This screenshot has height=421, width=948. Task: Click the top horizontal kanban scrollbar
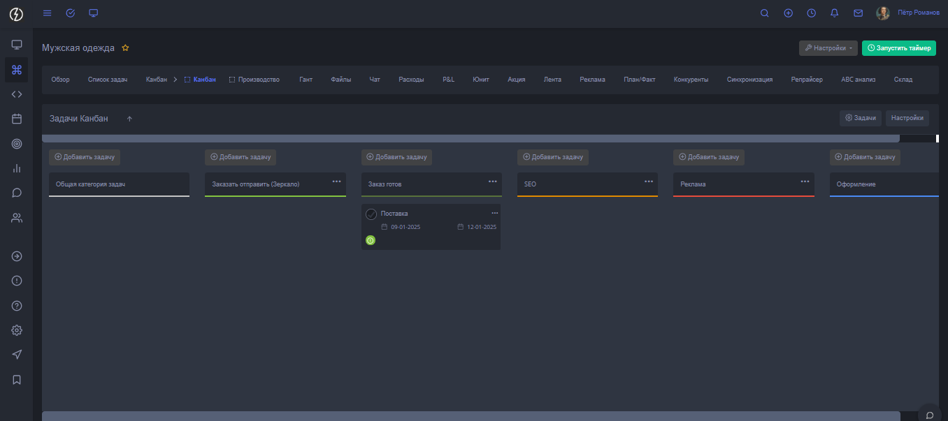470,138
